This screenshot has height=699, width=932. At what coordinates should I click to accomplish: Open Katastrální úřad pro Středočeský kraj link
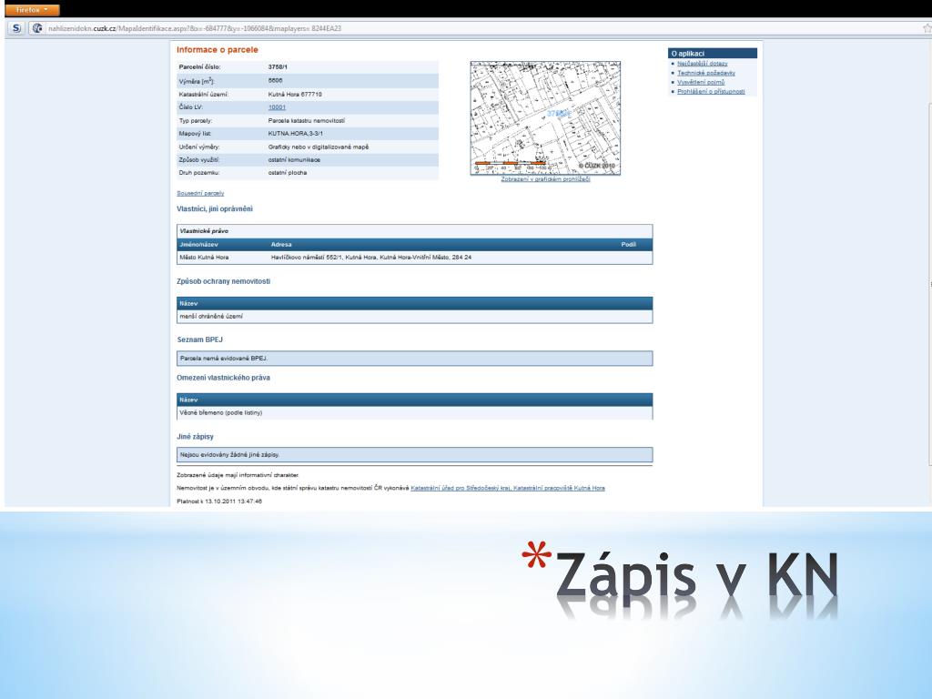[508, 488]
